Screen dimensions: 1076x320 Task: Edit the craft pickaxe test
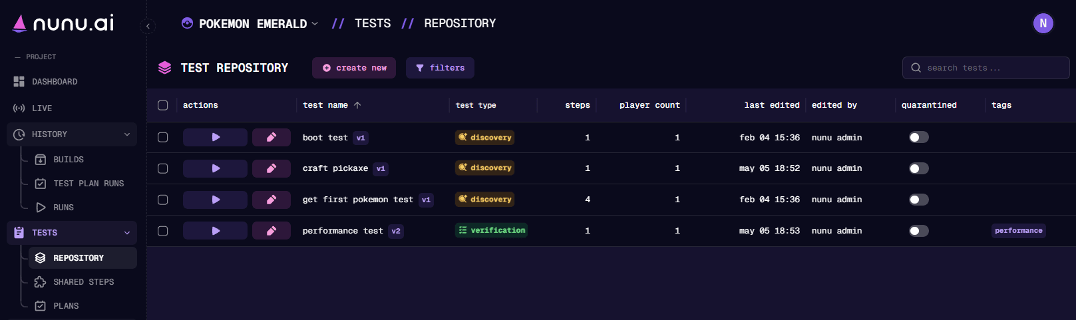tap(271, 168)
